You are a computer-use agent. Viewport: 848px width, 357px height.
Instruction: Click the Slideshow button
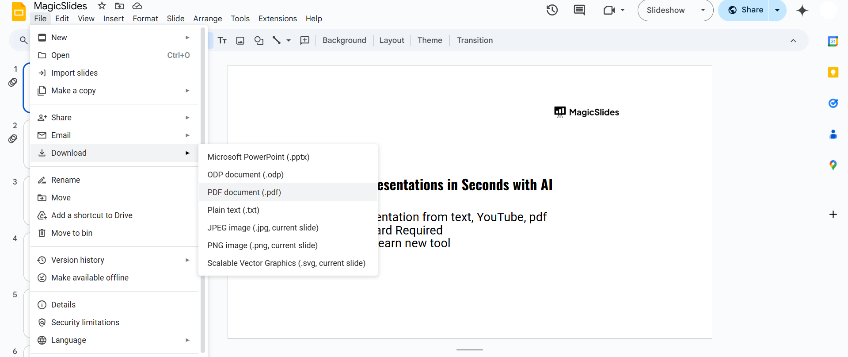[666, 10]
